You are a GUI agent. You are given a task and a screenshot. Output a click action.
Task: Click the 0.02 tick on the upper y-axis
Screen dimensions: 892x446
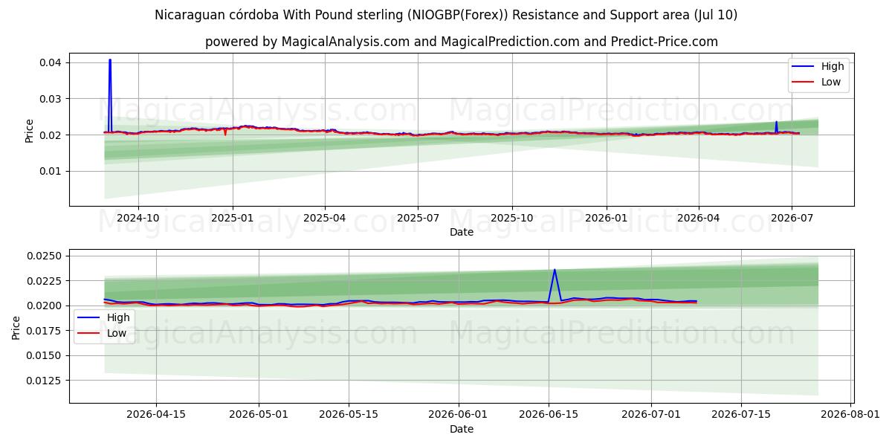click(x=51, y=135)
